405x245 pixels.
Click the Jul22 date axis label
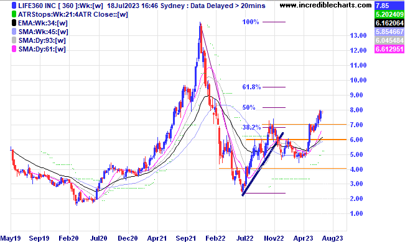coord(244,238)
